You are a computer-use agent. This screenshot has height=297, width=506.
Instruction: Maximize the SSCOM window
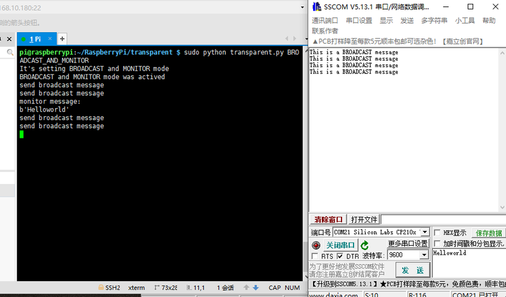tap(471, 7)
